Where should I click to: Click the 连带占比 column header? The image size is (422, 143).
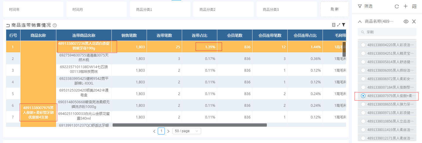(199, 35)
